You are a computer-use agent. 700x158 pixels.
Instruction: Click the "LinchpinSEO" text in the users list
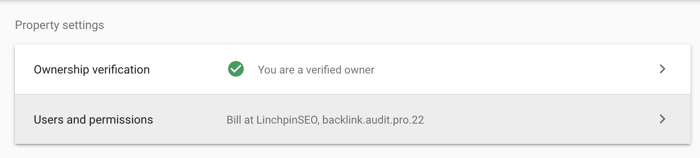(x=288, y=120)
